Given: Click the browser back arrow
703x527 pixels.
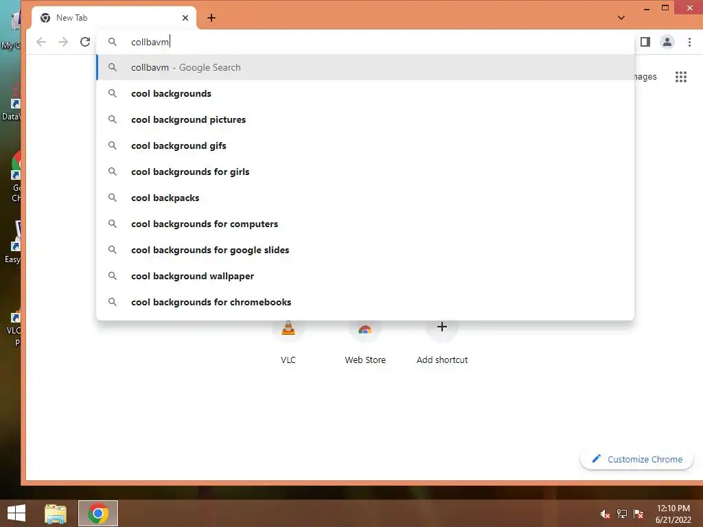Looking at the screenshot, I should click(x=41, y=42).
